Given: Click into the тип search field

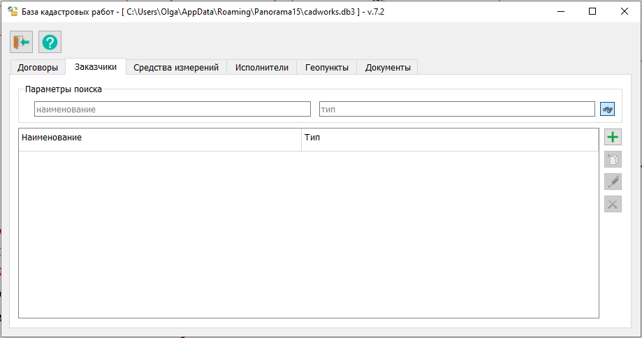Looking at the screenshot, I should tap(456, 110).
